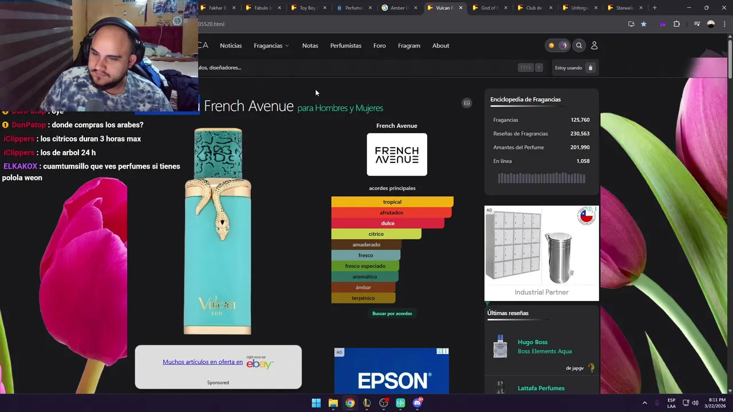This screenshot has height=412, width=733.
Task: Switch to the God of F browser tab
Action: [488, 8]
